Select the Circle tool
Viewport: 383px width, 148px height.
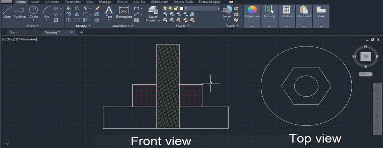(x=33, y=12)
